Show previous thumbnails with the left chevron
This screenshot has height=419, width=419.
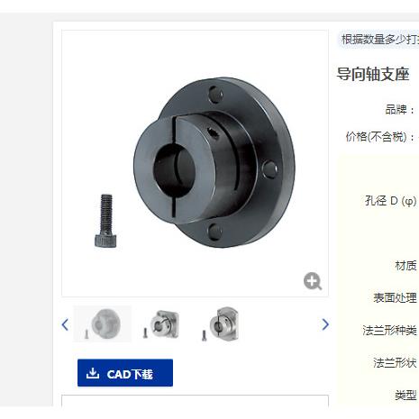click(65, 324)
